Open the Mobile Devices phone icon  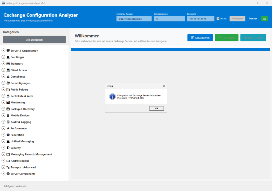7,115
